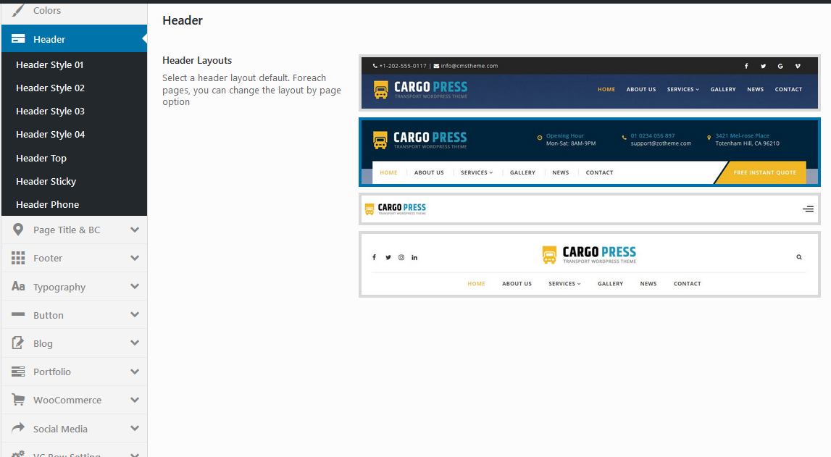Expand the Footer section chevron
Screen dimensions: 831x457
click(135, 258)
